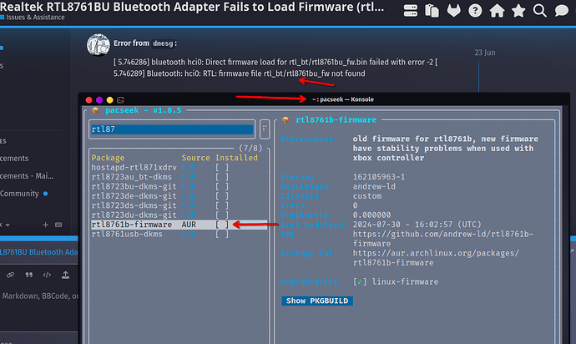The image size is (576, 344).
Task: Insert a hyperlink with the composer link icon
Action: 10,275
